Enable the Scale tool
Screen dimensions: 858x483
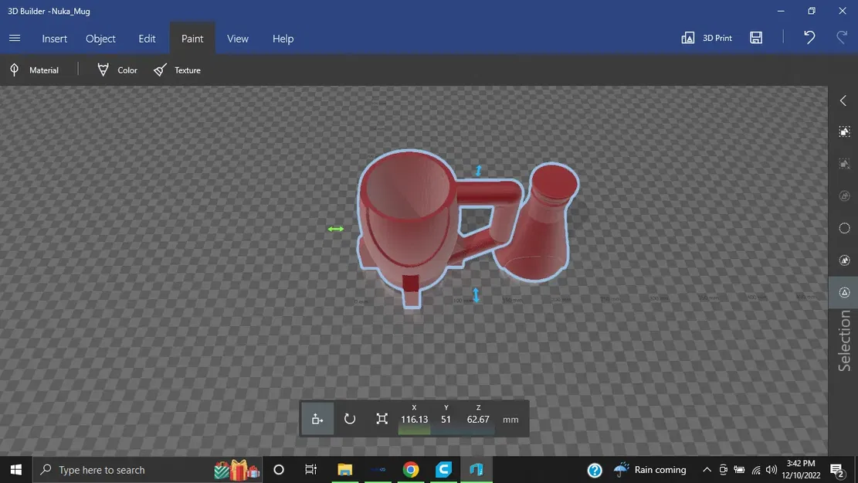(382, 419)
